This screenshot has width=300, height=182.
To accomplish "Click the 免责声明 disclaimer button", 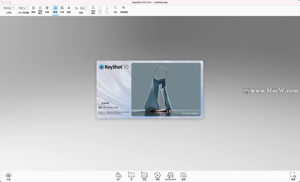I will click(105, 103).
